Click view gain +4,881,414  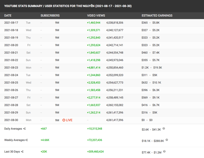pyautogui.click(x=94, y=68)
